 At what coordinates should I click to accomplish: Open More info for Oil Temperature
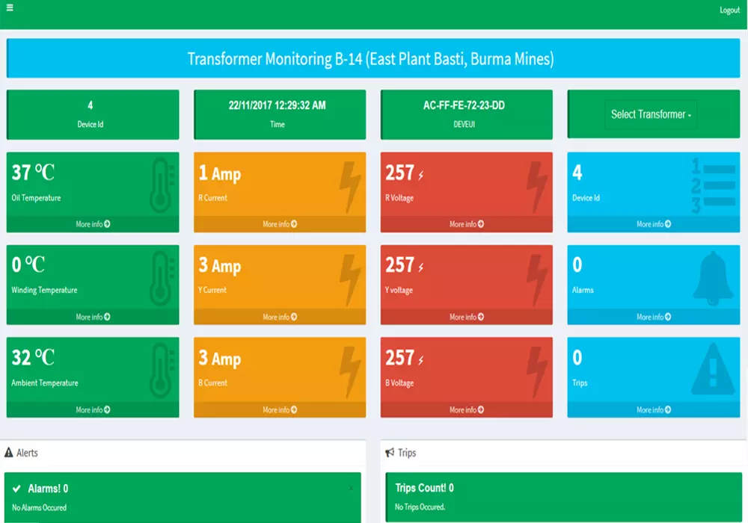tap(93, 223)
